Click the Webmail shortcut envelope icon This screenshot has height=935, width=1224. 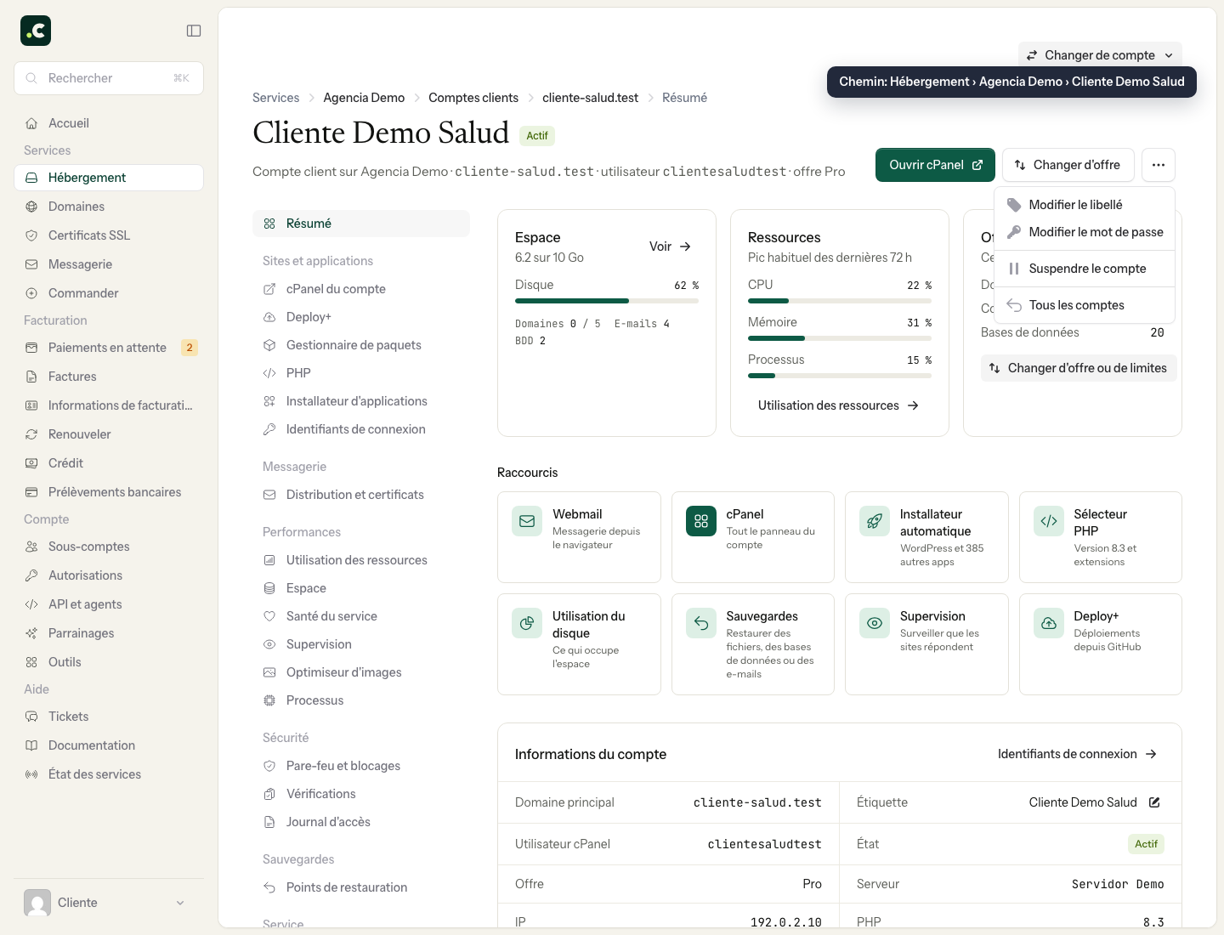527,521
